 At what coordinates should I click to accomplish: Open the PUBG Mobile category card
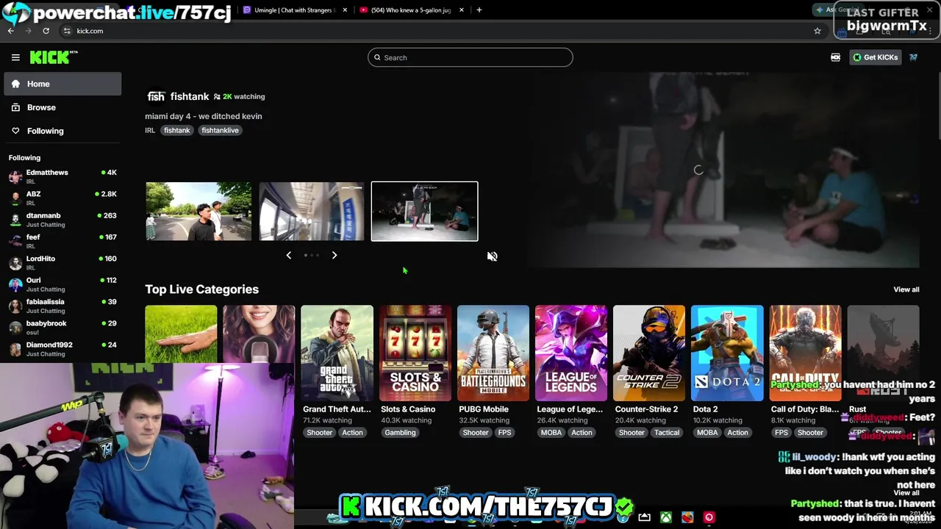493,353
